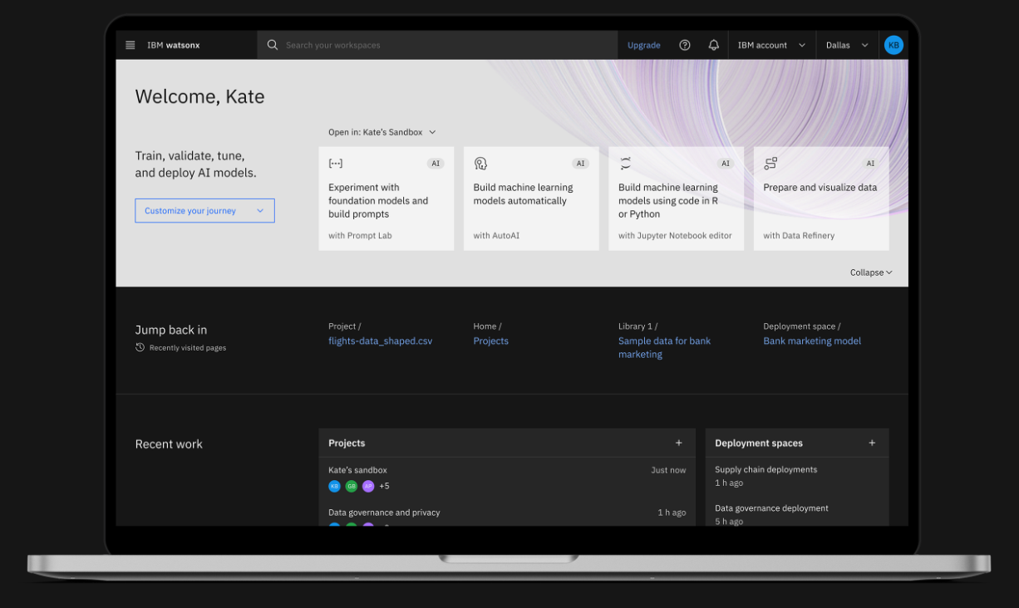
Task: Click the Data Refinery tile icon
Action: click(770, 164)
